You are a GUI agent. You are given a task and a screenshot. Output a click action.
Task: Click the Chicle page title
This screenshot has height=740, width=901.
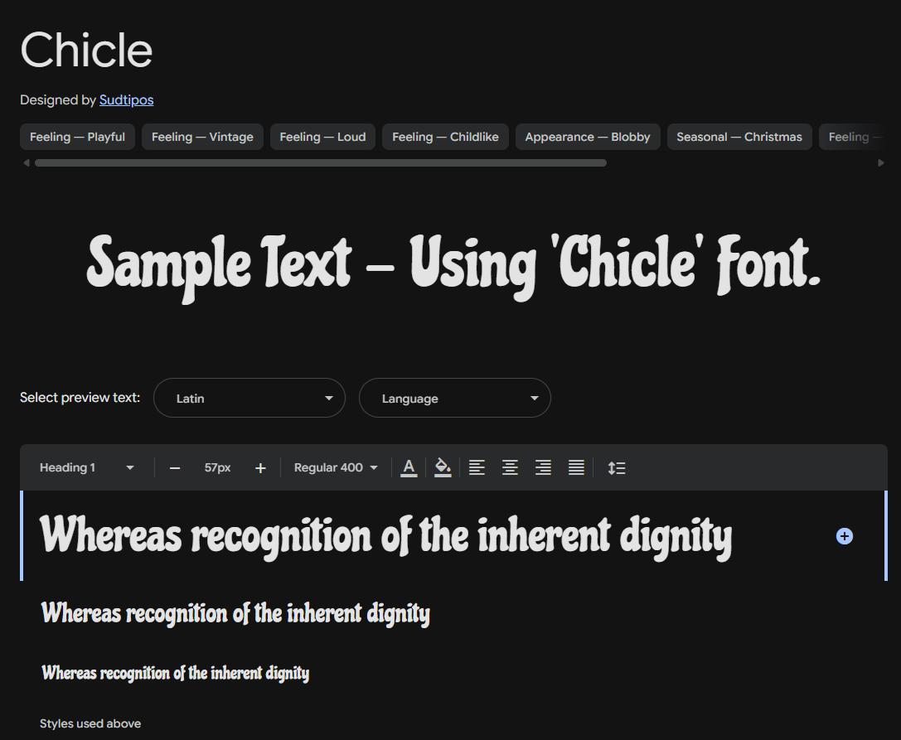click(86, 50)
